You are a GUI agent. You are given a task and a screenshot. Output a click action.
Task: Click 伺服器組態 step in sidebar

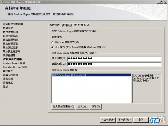coord(9,55)
